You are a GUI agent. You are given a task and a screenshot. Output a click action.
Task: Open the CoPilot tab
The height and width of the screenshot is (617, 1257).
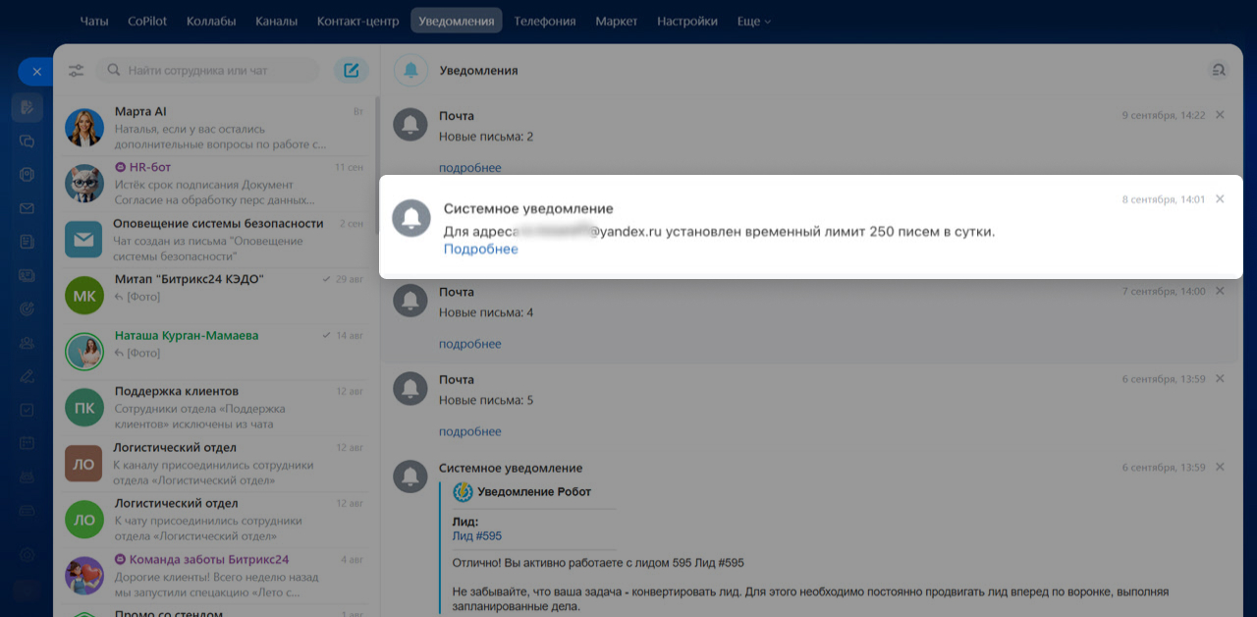point(147,21)
